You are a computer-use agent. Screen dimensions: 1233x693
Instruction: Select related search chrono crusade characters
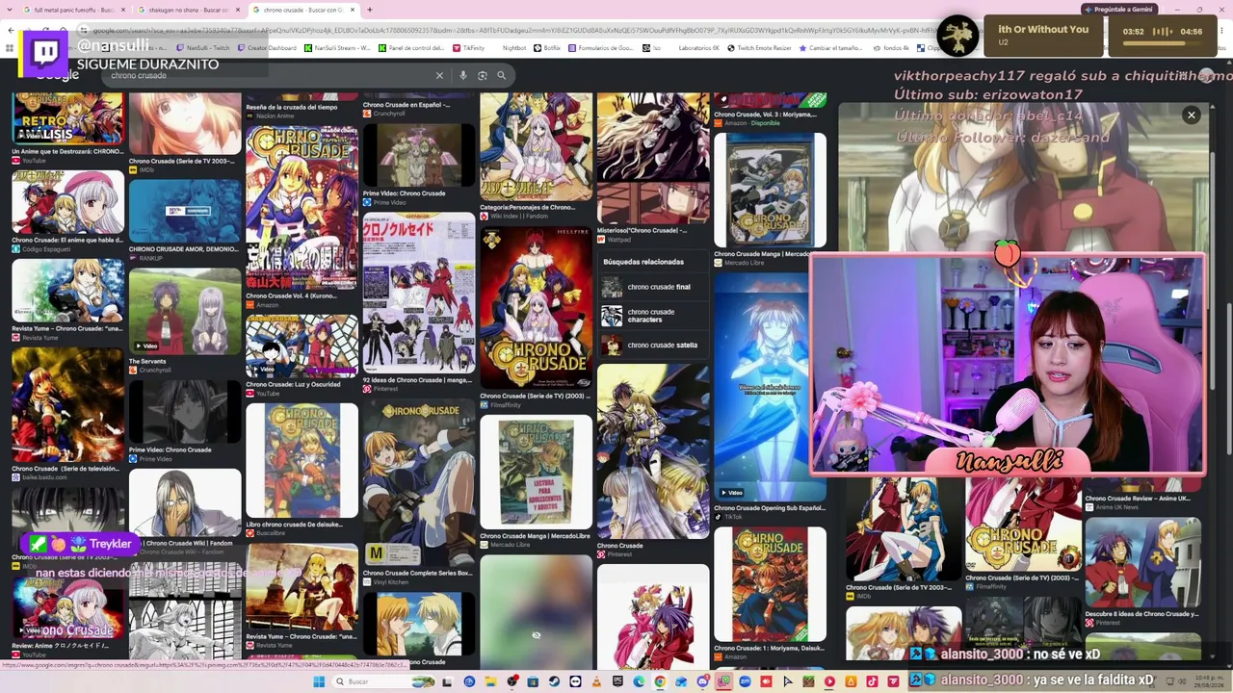coord(651,316)
